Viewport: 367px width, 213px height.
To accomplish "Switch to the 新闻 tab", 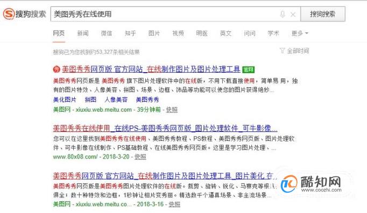I will tap(83, 33).
